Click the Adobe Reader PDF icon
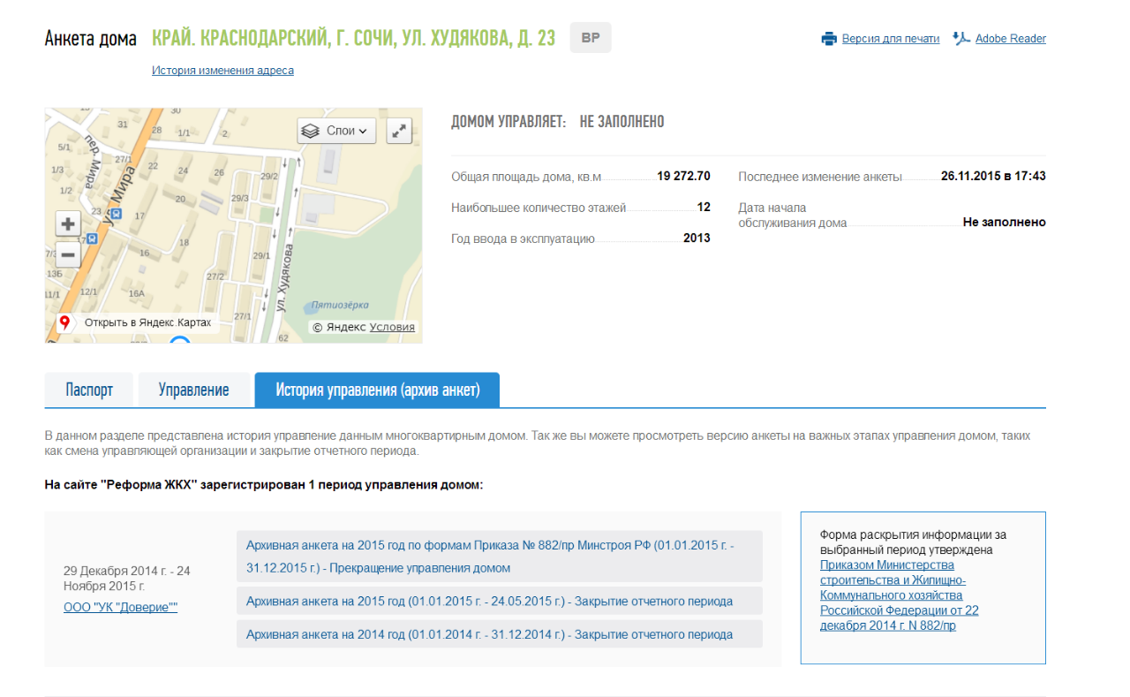The width and height of the screenshot is (1130, 697). [x=961, y=39]
